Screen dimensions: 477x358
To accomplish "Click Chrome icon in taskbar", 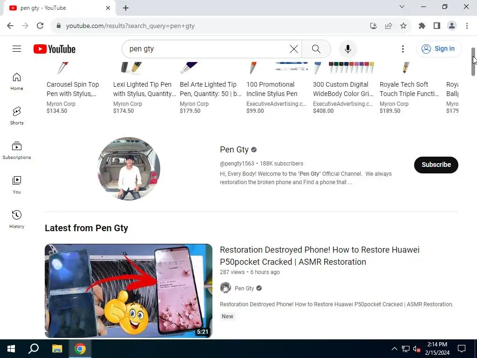I will pos(80,349).
